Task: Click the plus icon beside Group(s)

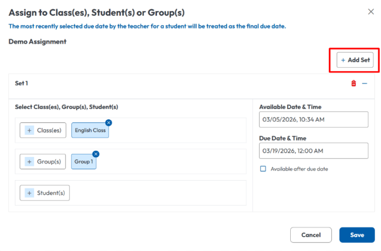Action: coord(29,161)
